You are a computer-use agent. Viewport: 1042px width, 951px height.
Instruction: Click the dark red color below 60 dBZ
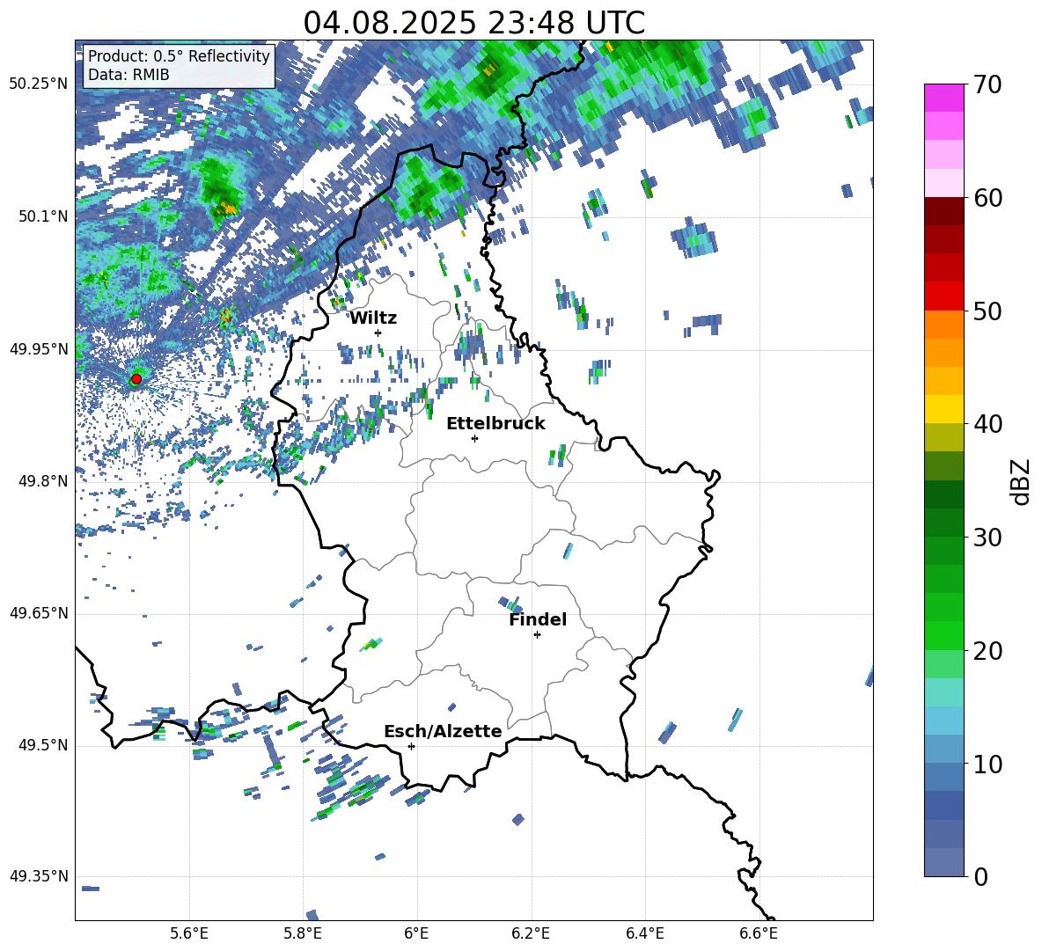pos(943,211)
